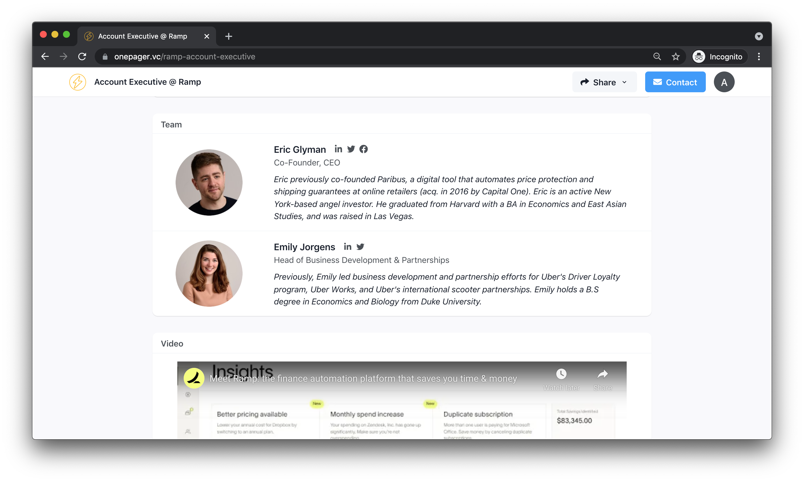804x482 pixels.
Task: Open Emily Jorgens' LinkedIn icon
Action: pos(347,247)
